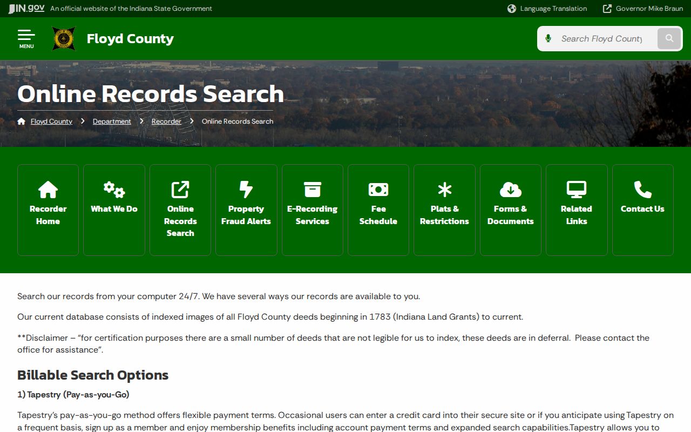This screenshot has width=691, height=432.
Task: Click the breadcrumb home icon
Action: [22, 121]
